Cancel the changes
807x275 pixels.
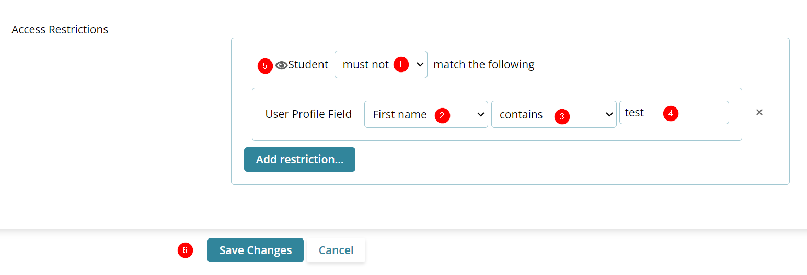(336, 250)
